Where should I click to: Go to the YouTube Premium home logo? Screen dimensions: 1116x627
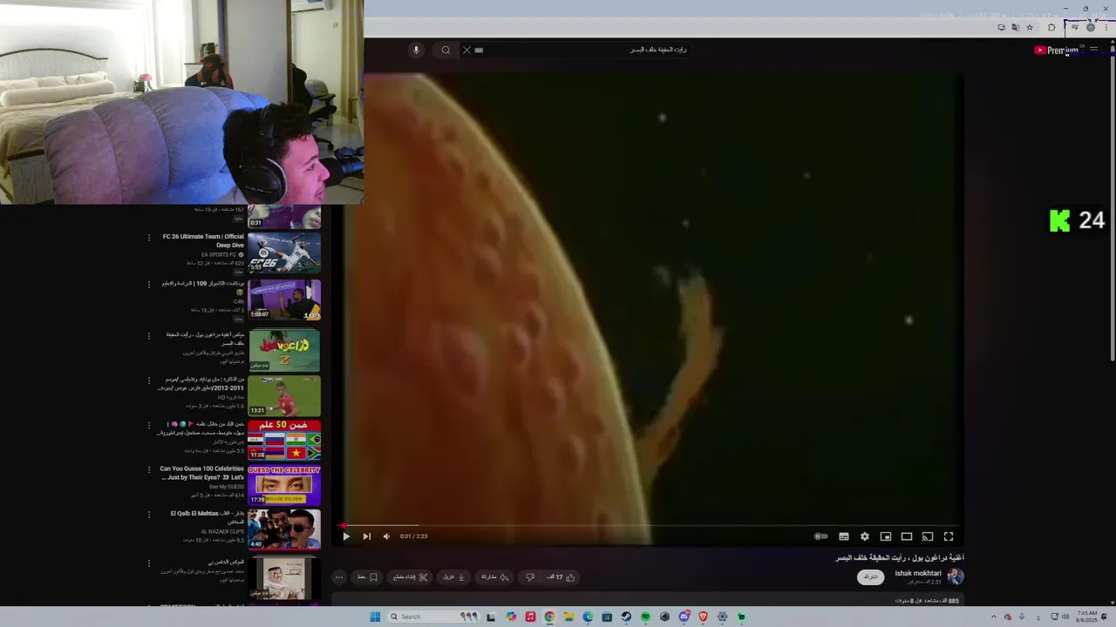1057,50
